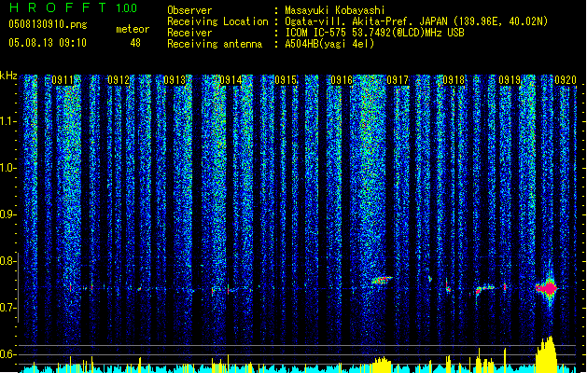
Task: Click the meteor count 48
Action: [x=135, y=43]
